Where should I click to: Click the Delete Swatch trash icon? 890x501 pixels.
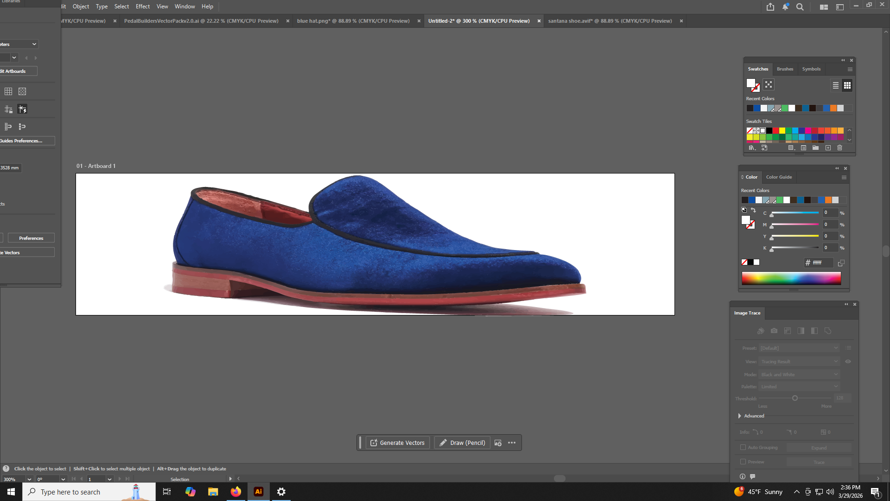click(839, 148)
